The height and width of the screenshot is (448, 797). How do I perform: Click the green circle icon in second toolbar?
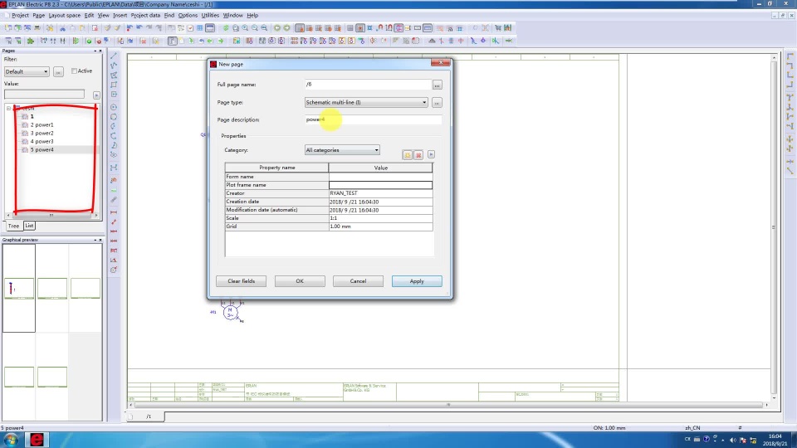[x=89, y=41]
